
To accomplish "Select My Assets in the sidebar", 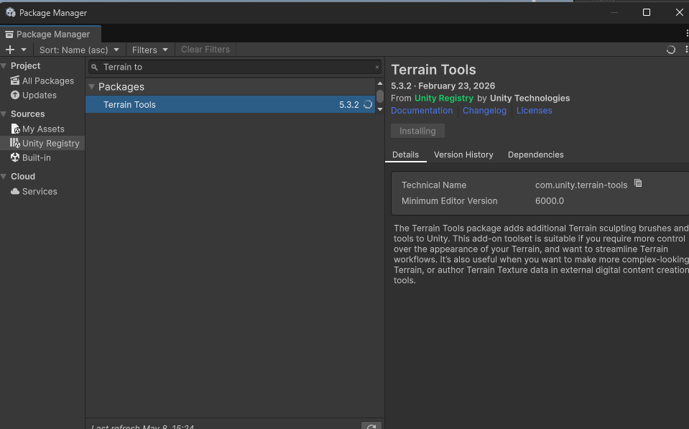I will pyautogui.click(x=42, y=129).
